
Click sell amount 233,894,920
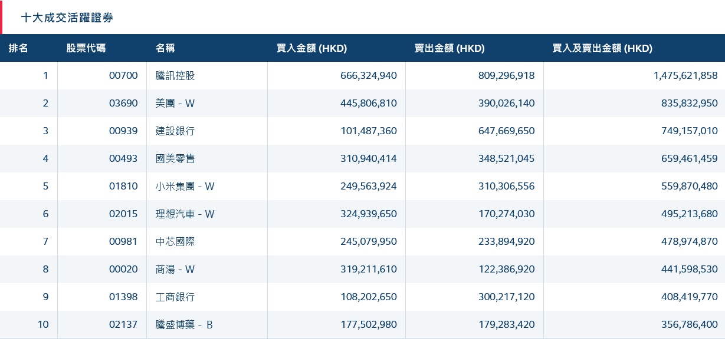click(x=507, y=241)
